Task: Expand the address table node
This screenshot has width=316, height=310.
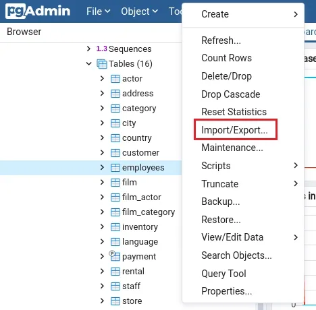Action: coord(102,93)
